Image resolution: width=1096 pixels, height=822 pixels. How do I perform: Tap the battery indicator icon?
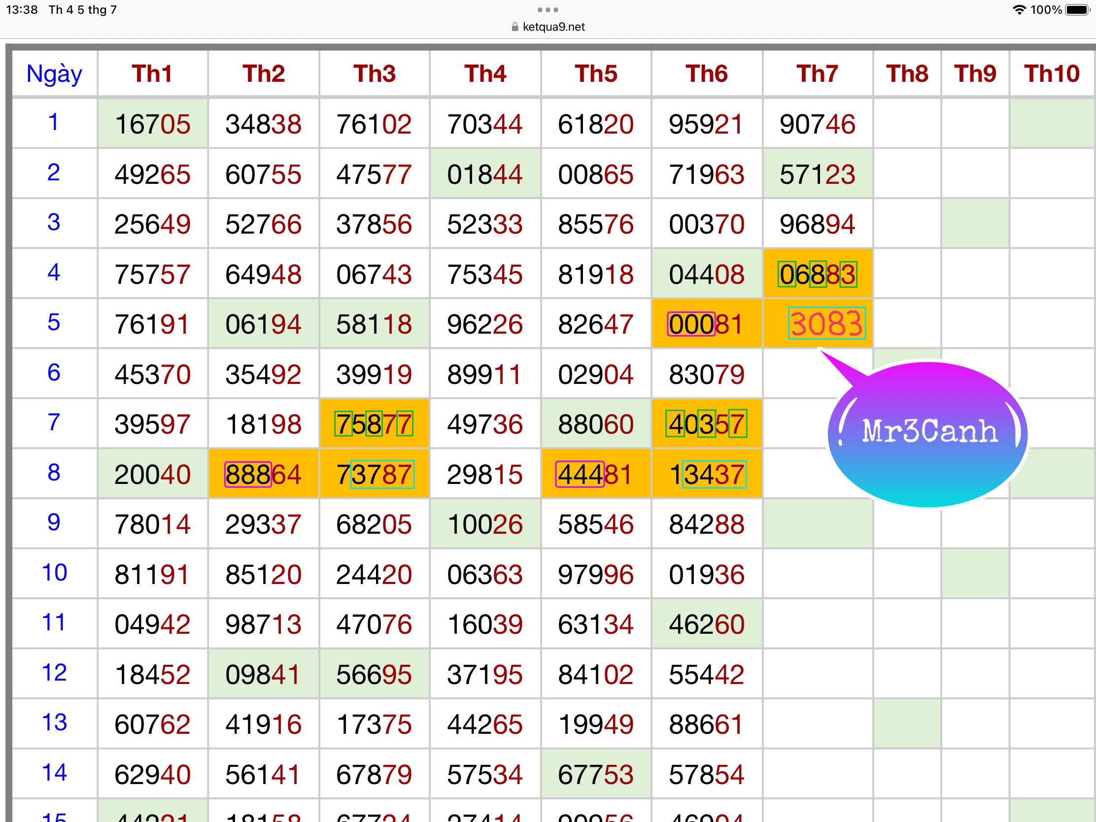(x=1077, y=10)
